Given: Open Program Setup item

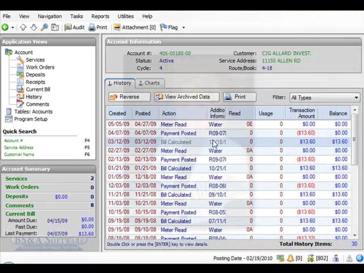Looking at the screenshot, I should point(31,119).
